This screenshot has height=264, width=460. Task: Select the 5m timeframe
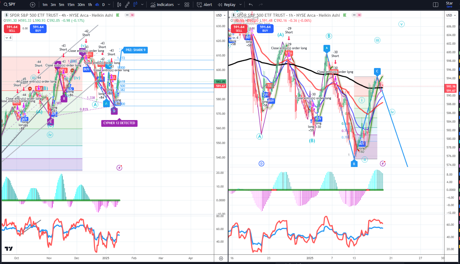[x=61, y=4]
